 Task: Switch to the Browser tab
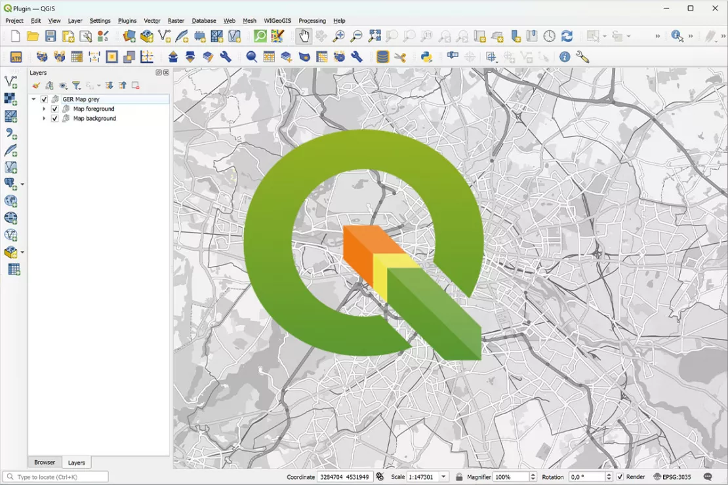point(45,462)
